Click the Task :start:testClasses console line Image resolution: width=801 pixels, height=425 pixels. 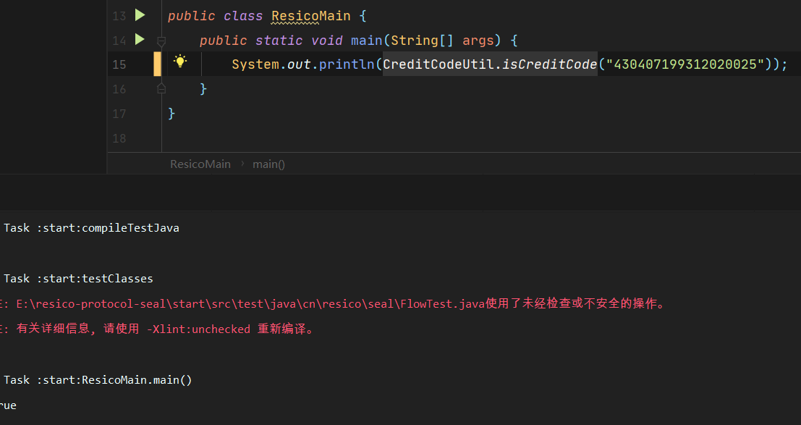[x=80, y=278]
